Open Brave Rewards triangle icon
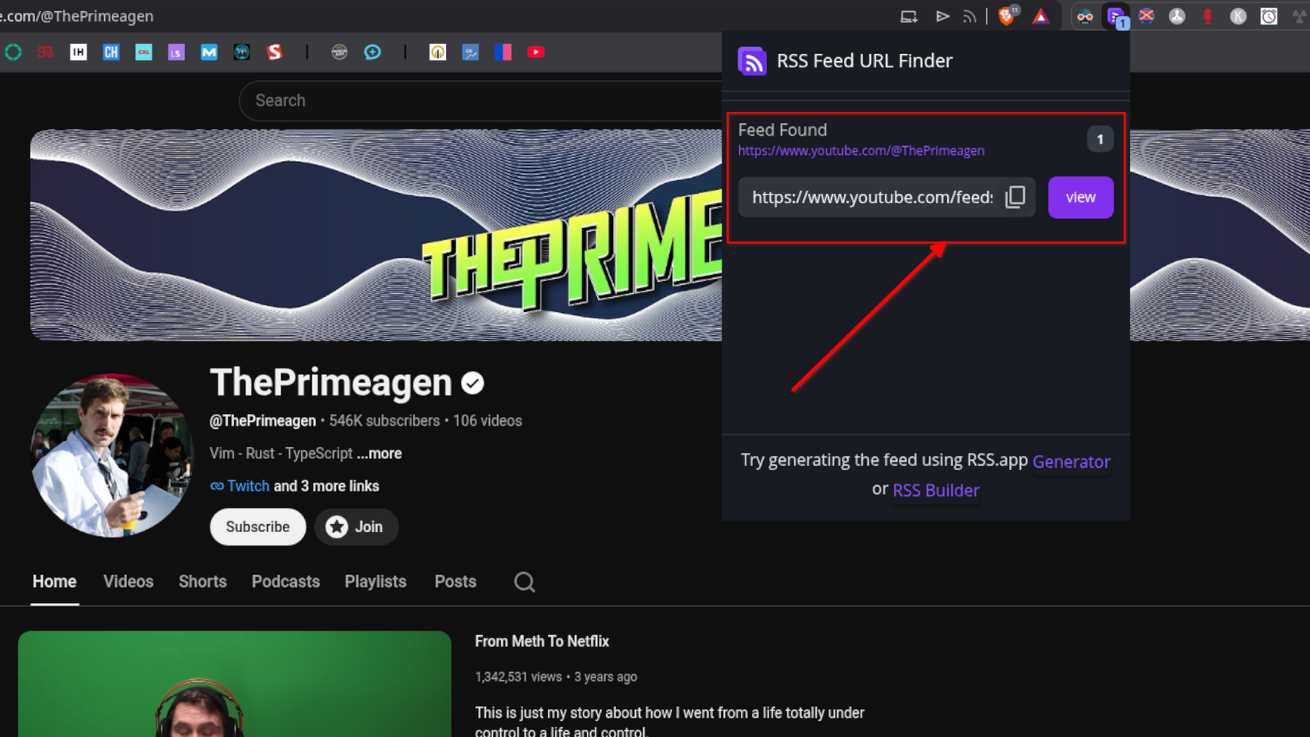The image size is (1310, 737). click(1041, 17)
